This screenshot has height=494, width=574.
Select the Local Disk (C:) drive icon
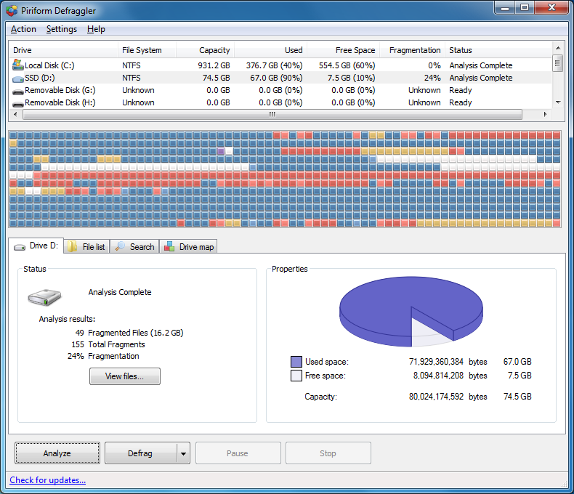pyautogui.click(x=18, y=65)
